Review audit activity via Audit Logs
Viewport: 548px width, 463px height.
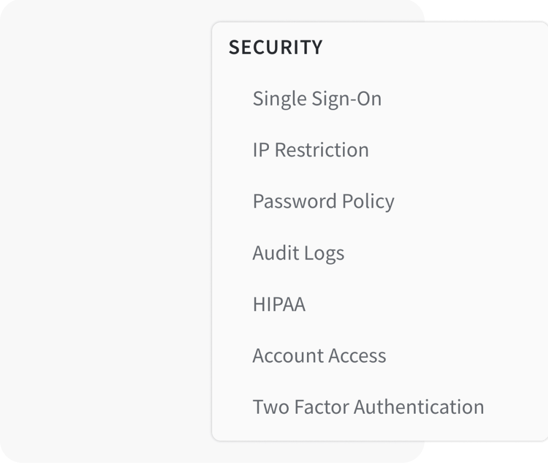[x=298, y=253]
